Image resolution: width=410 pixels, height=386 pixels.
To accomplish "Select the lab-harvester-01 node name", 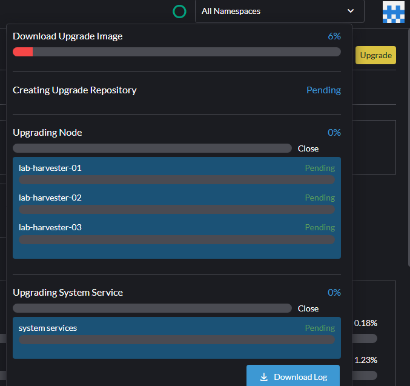I will [x=50, y=168].
